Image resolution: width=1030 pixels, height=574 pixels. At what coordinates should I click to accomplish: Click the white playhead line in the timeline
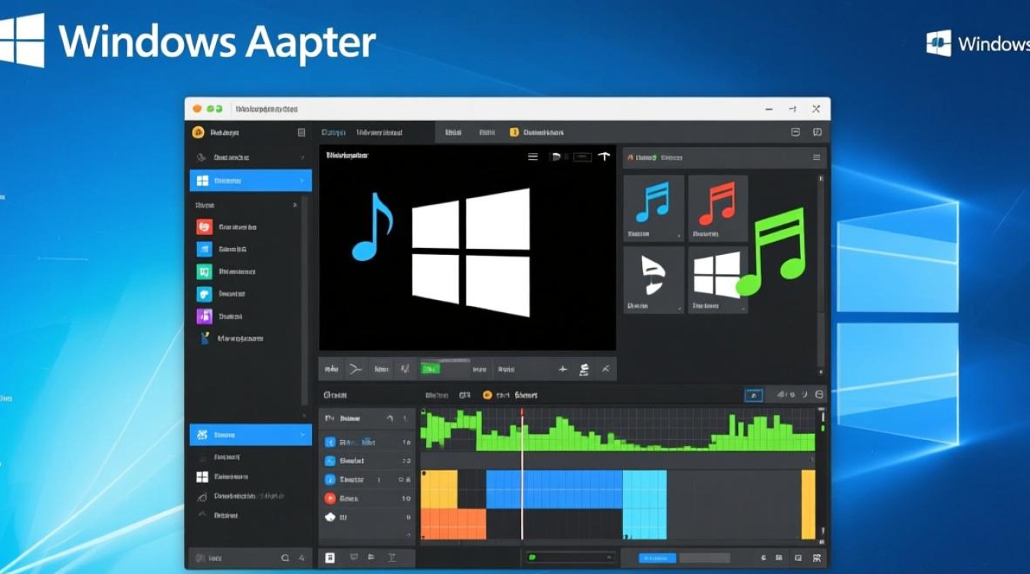tap(523, 490)
